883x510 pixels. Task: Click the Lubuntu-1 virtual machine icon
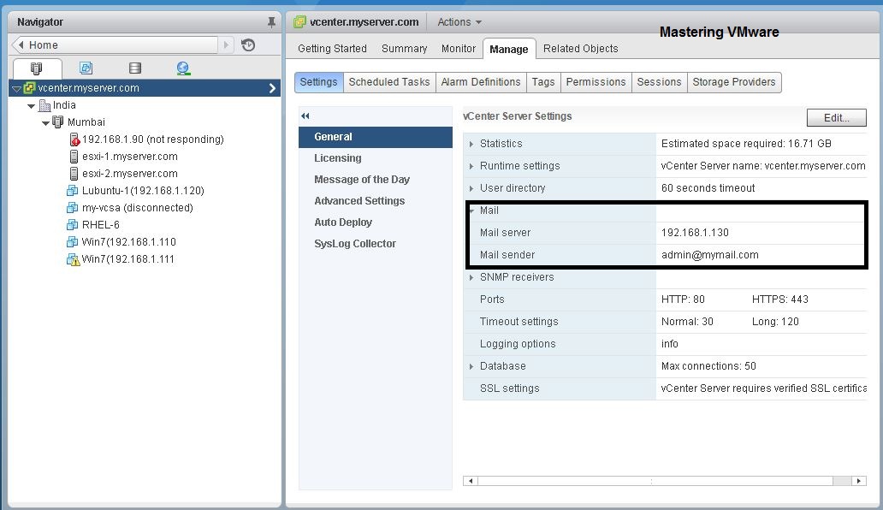click(x=72, y=191)
